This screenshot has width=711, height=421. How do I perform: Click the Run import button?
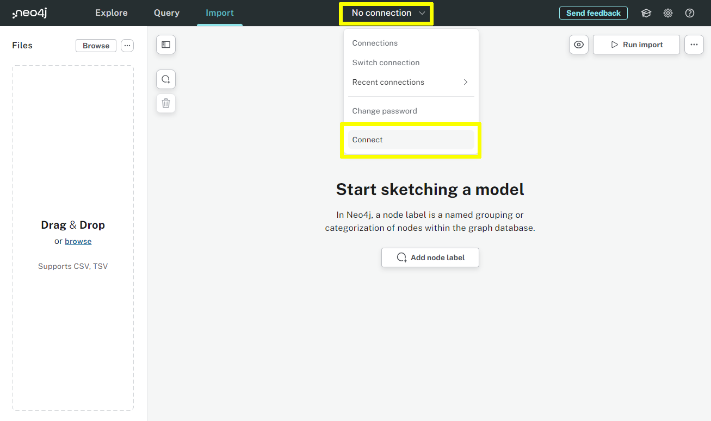[x=636, y=45]
